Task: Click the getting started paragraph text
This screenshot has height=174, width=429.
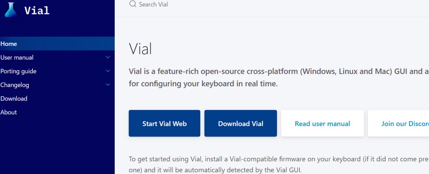Action: coord(278,165)
